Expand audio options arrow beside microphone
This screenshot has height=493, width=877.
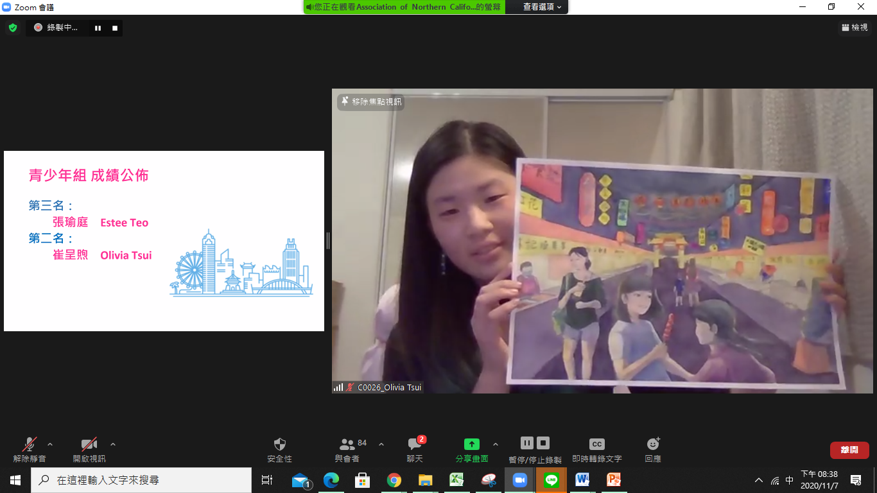tap(50, 444)
